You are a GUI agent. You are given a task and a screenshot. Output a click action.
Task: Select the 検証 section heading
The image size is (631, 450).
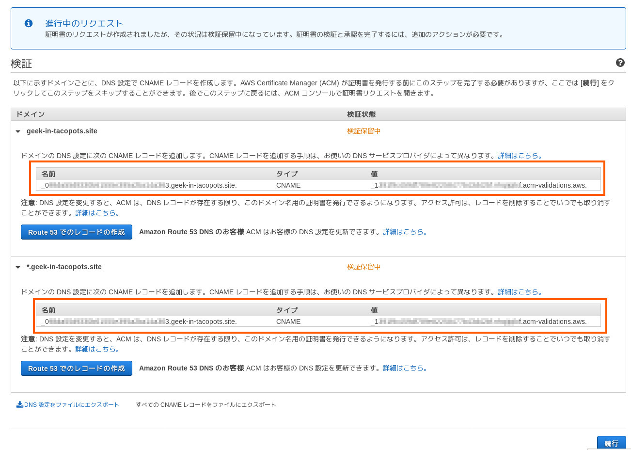pyautogui.click(x=21, y=64)
